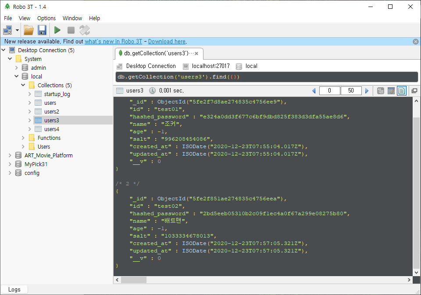This screenshot has width=421, height=295.
Task: Click the Stop execution square icon
Action: click(71, 30)
